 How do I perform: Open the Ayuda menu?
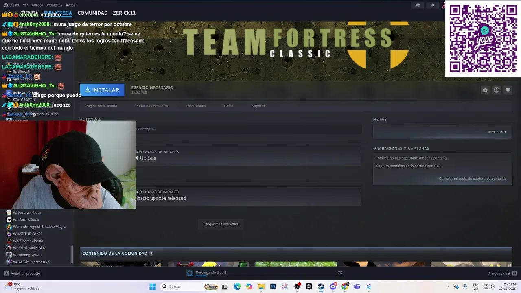click(x=70, y=5)
